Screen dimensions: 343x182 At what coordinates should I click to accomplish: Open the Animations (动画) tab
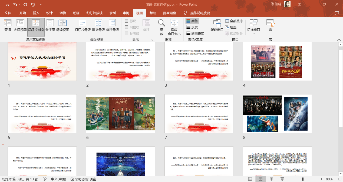(x=76, y=13)
